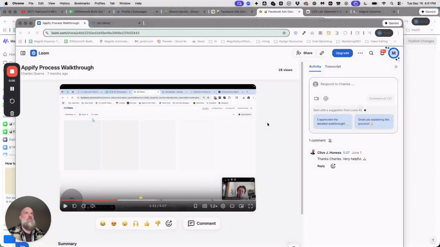Reply to Clive J. Honess's comment
Image resolution: width=440 pixels, height=247 pixels.
pyautogui.click(x=321, y=166)
